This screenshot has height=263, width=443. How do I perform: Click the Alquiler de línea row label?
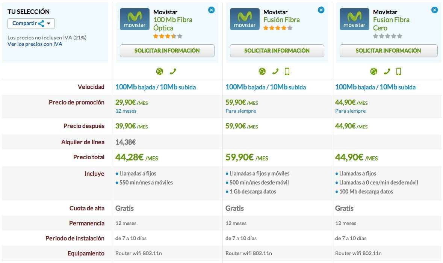83,142
